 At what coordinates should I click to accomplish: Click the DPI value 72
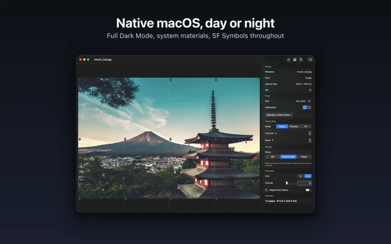pyautogui.click(x=310, y=90)
